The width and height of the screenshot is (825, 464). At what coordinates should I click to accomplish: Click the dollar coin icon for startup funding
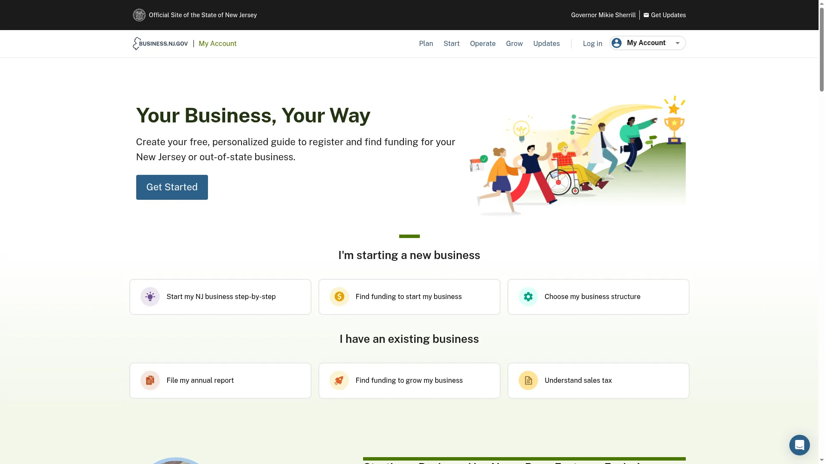[339, 297]
